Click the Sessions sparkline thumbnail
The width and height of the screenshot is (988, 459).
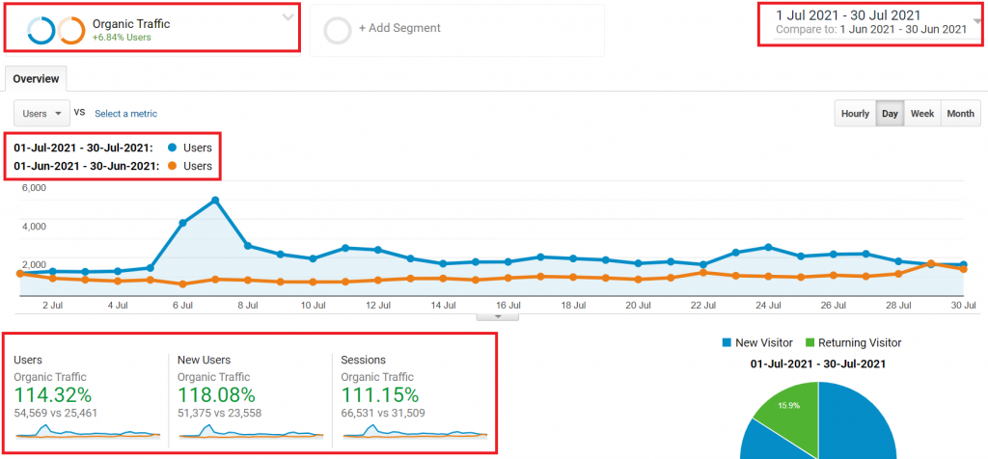click(x=415, y=431)
